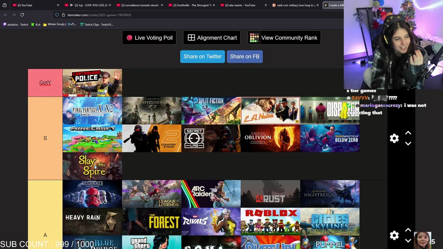
Task: Open A tier row settings gear
Action: 394,235
